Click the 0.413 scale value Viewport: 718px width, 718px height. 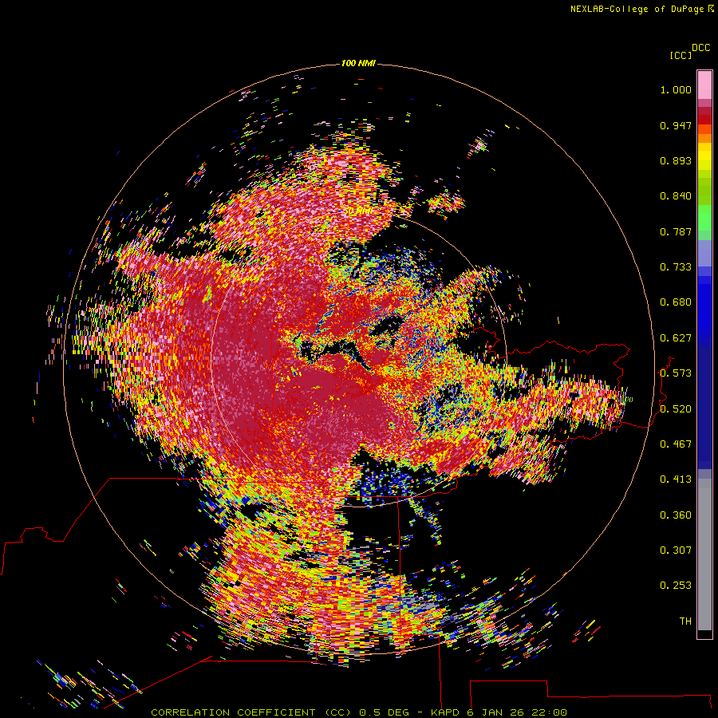coord(676,479)
